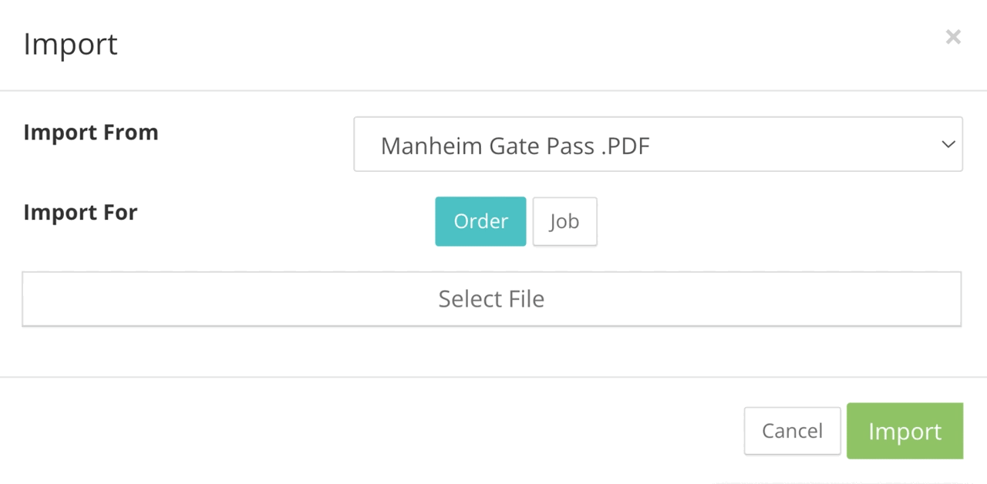Click the chevron in the Import From field
987x484 pixels.
[948, 144]
